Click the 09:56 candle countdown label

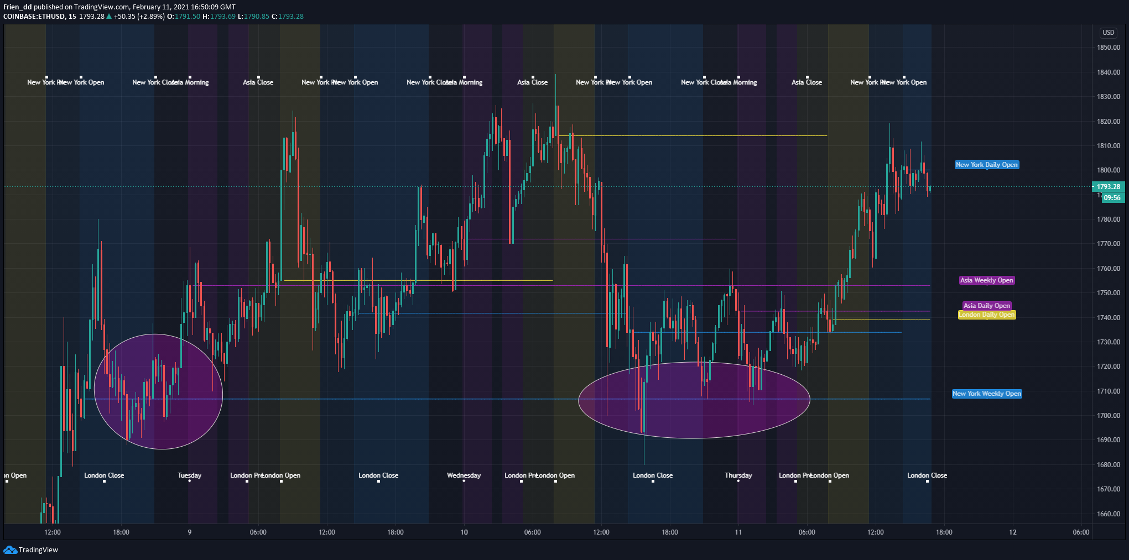pyautogui.click(x=1112, y=198)
